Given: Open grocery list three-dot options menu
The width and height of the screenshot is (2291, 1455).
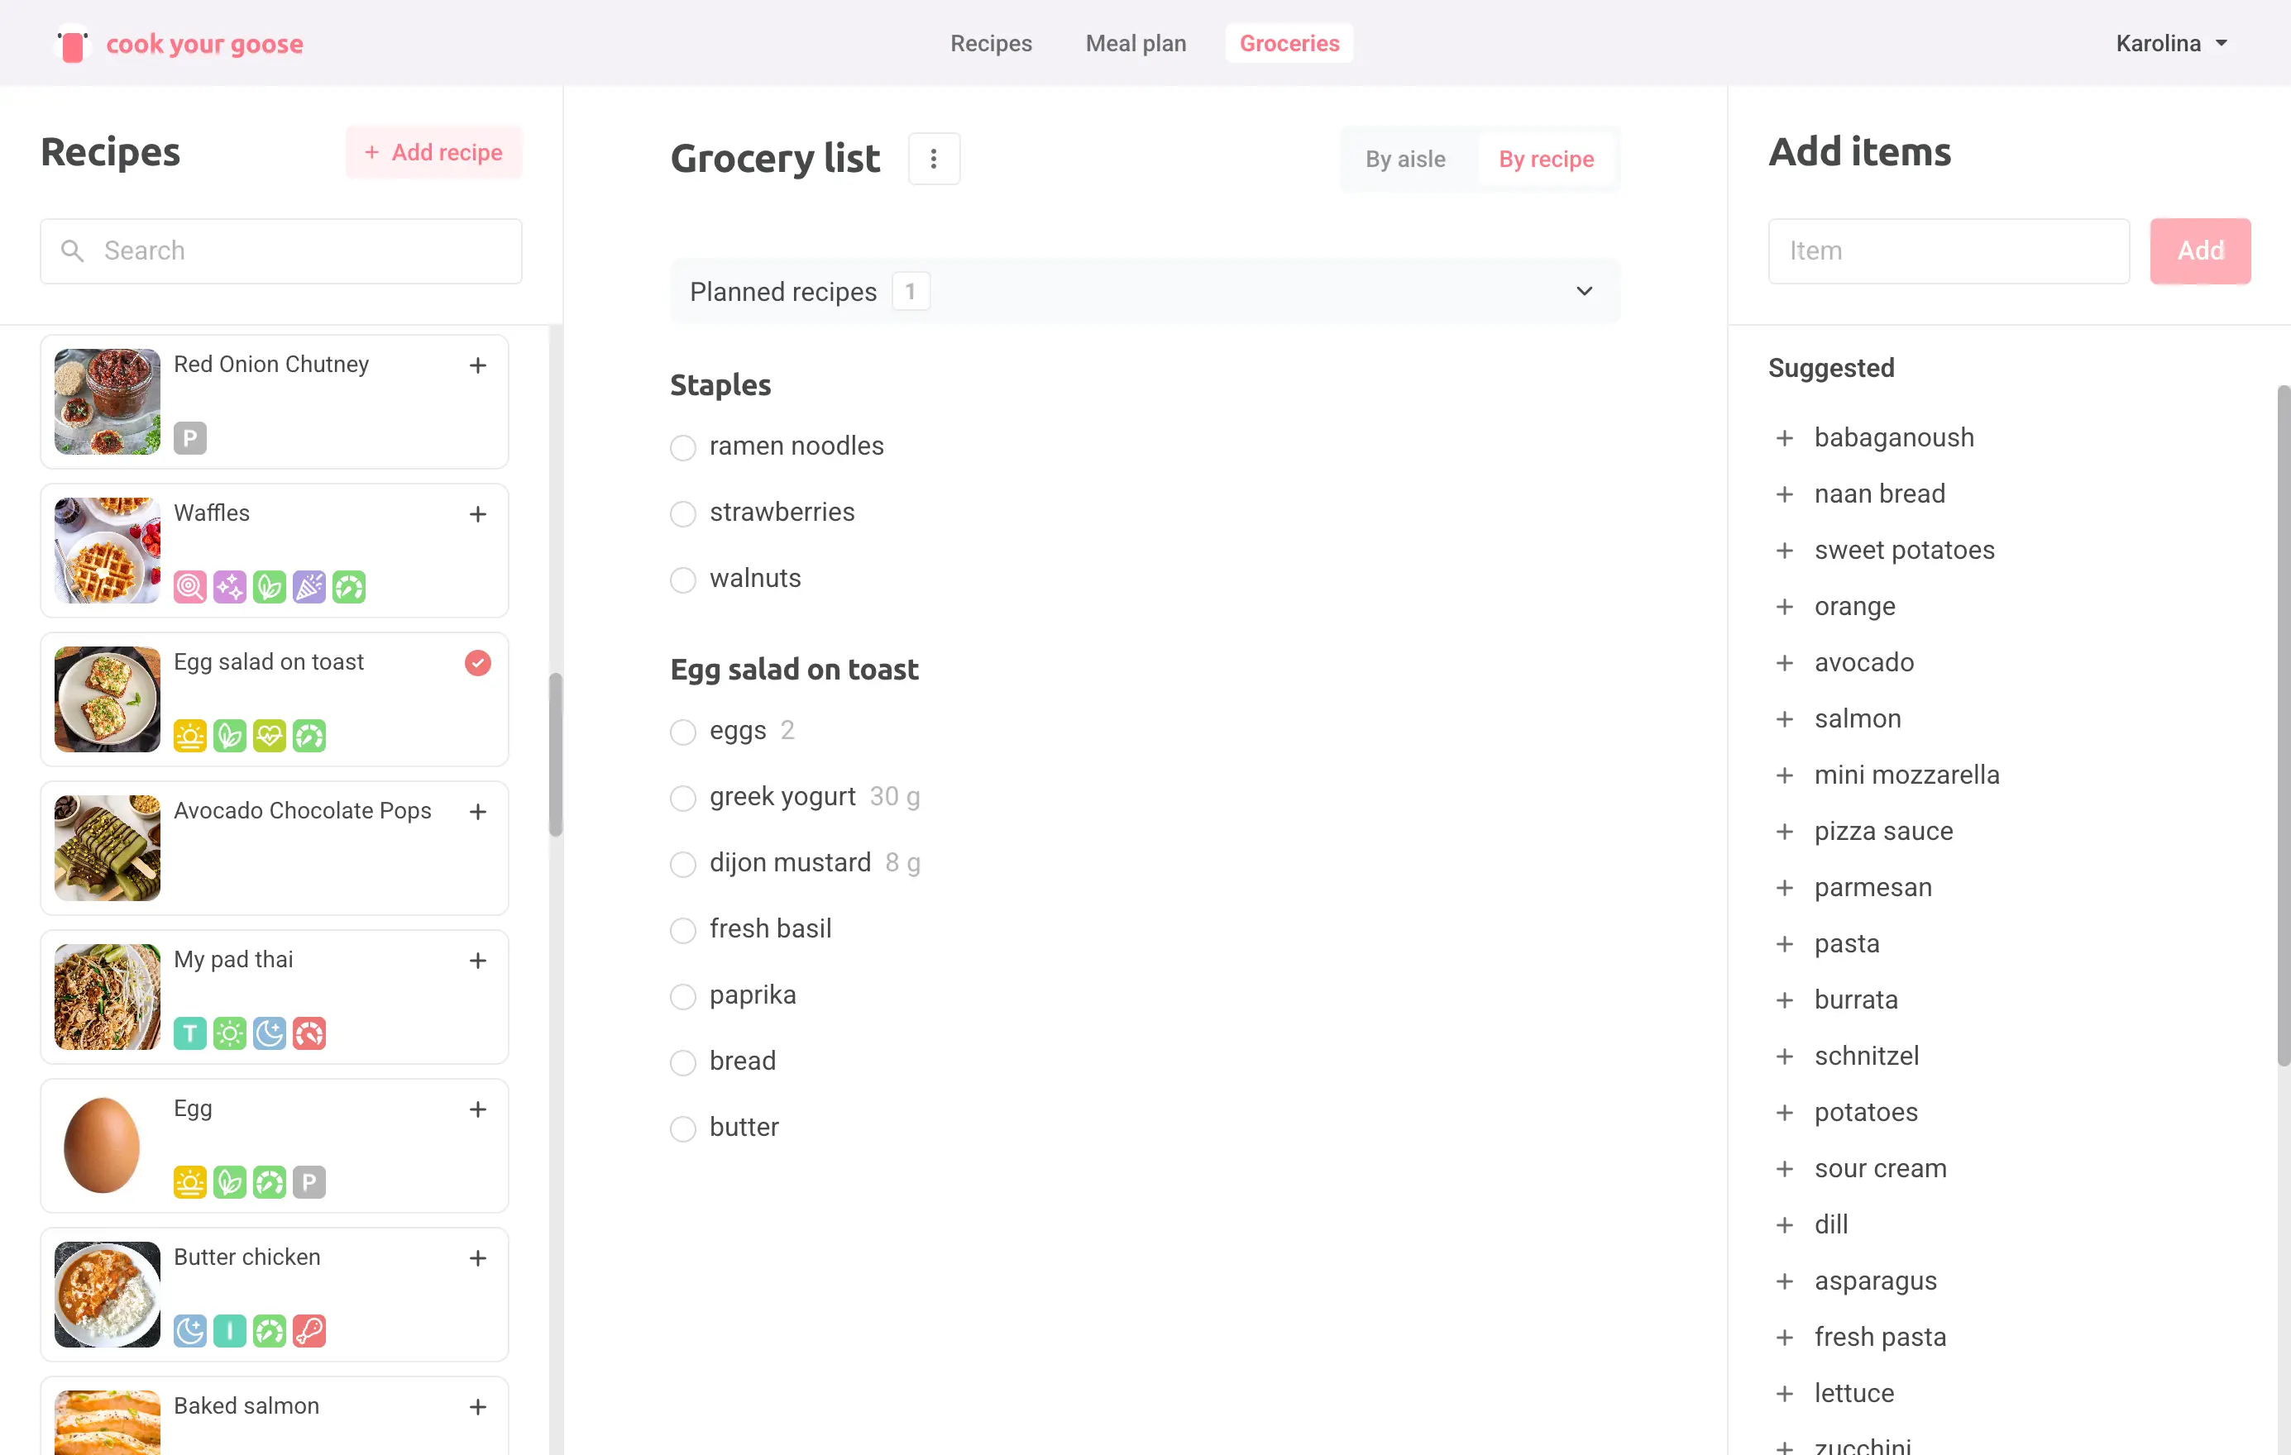Looking at the screenshot, I should coord(933,159).
